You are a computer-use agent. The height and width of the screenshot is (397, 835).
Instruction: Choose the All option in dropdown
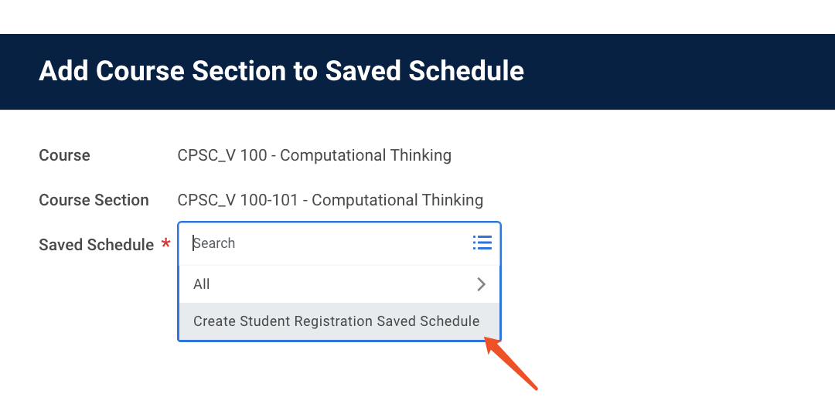click(202, 284)
